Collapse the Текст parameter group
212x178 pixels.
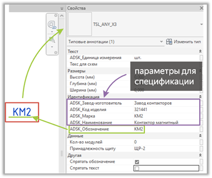click(200, 51)
